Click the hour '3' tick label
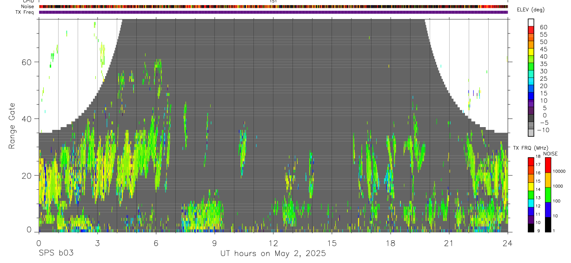Image resolution: width=571 pixels, height=263 pixels. tap(97, 243)
